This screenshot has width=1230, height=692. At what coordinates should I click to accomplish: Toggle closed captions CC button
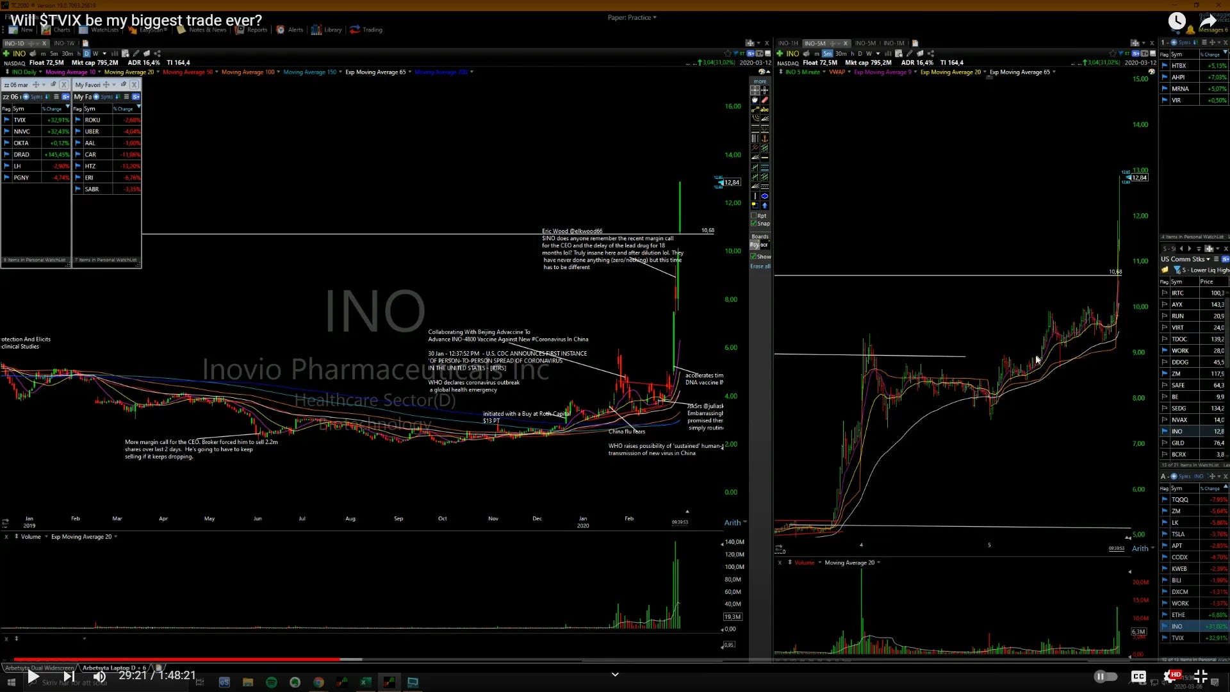coord(1138,677)
